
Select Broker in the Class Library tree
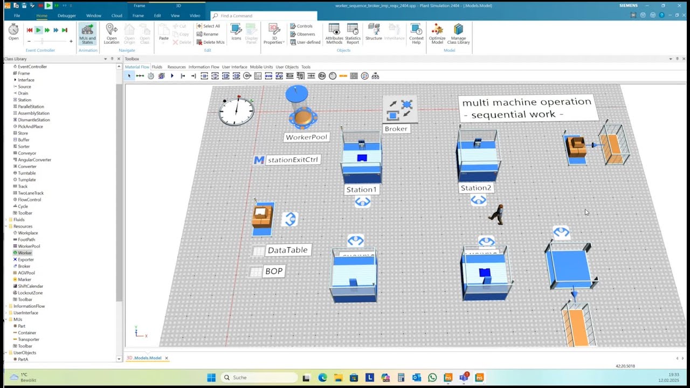click(x=24, y=266)
